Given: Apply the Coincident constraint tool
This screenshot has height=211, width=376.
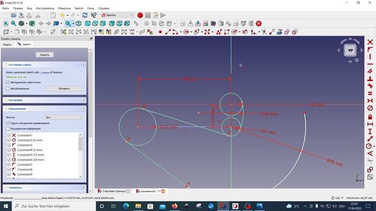Looking at the screenshot, I should [370, 42].
